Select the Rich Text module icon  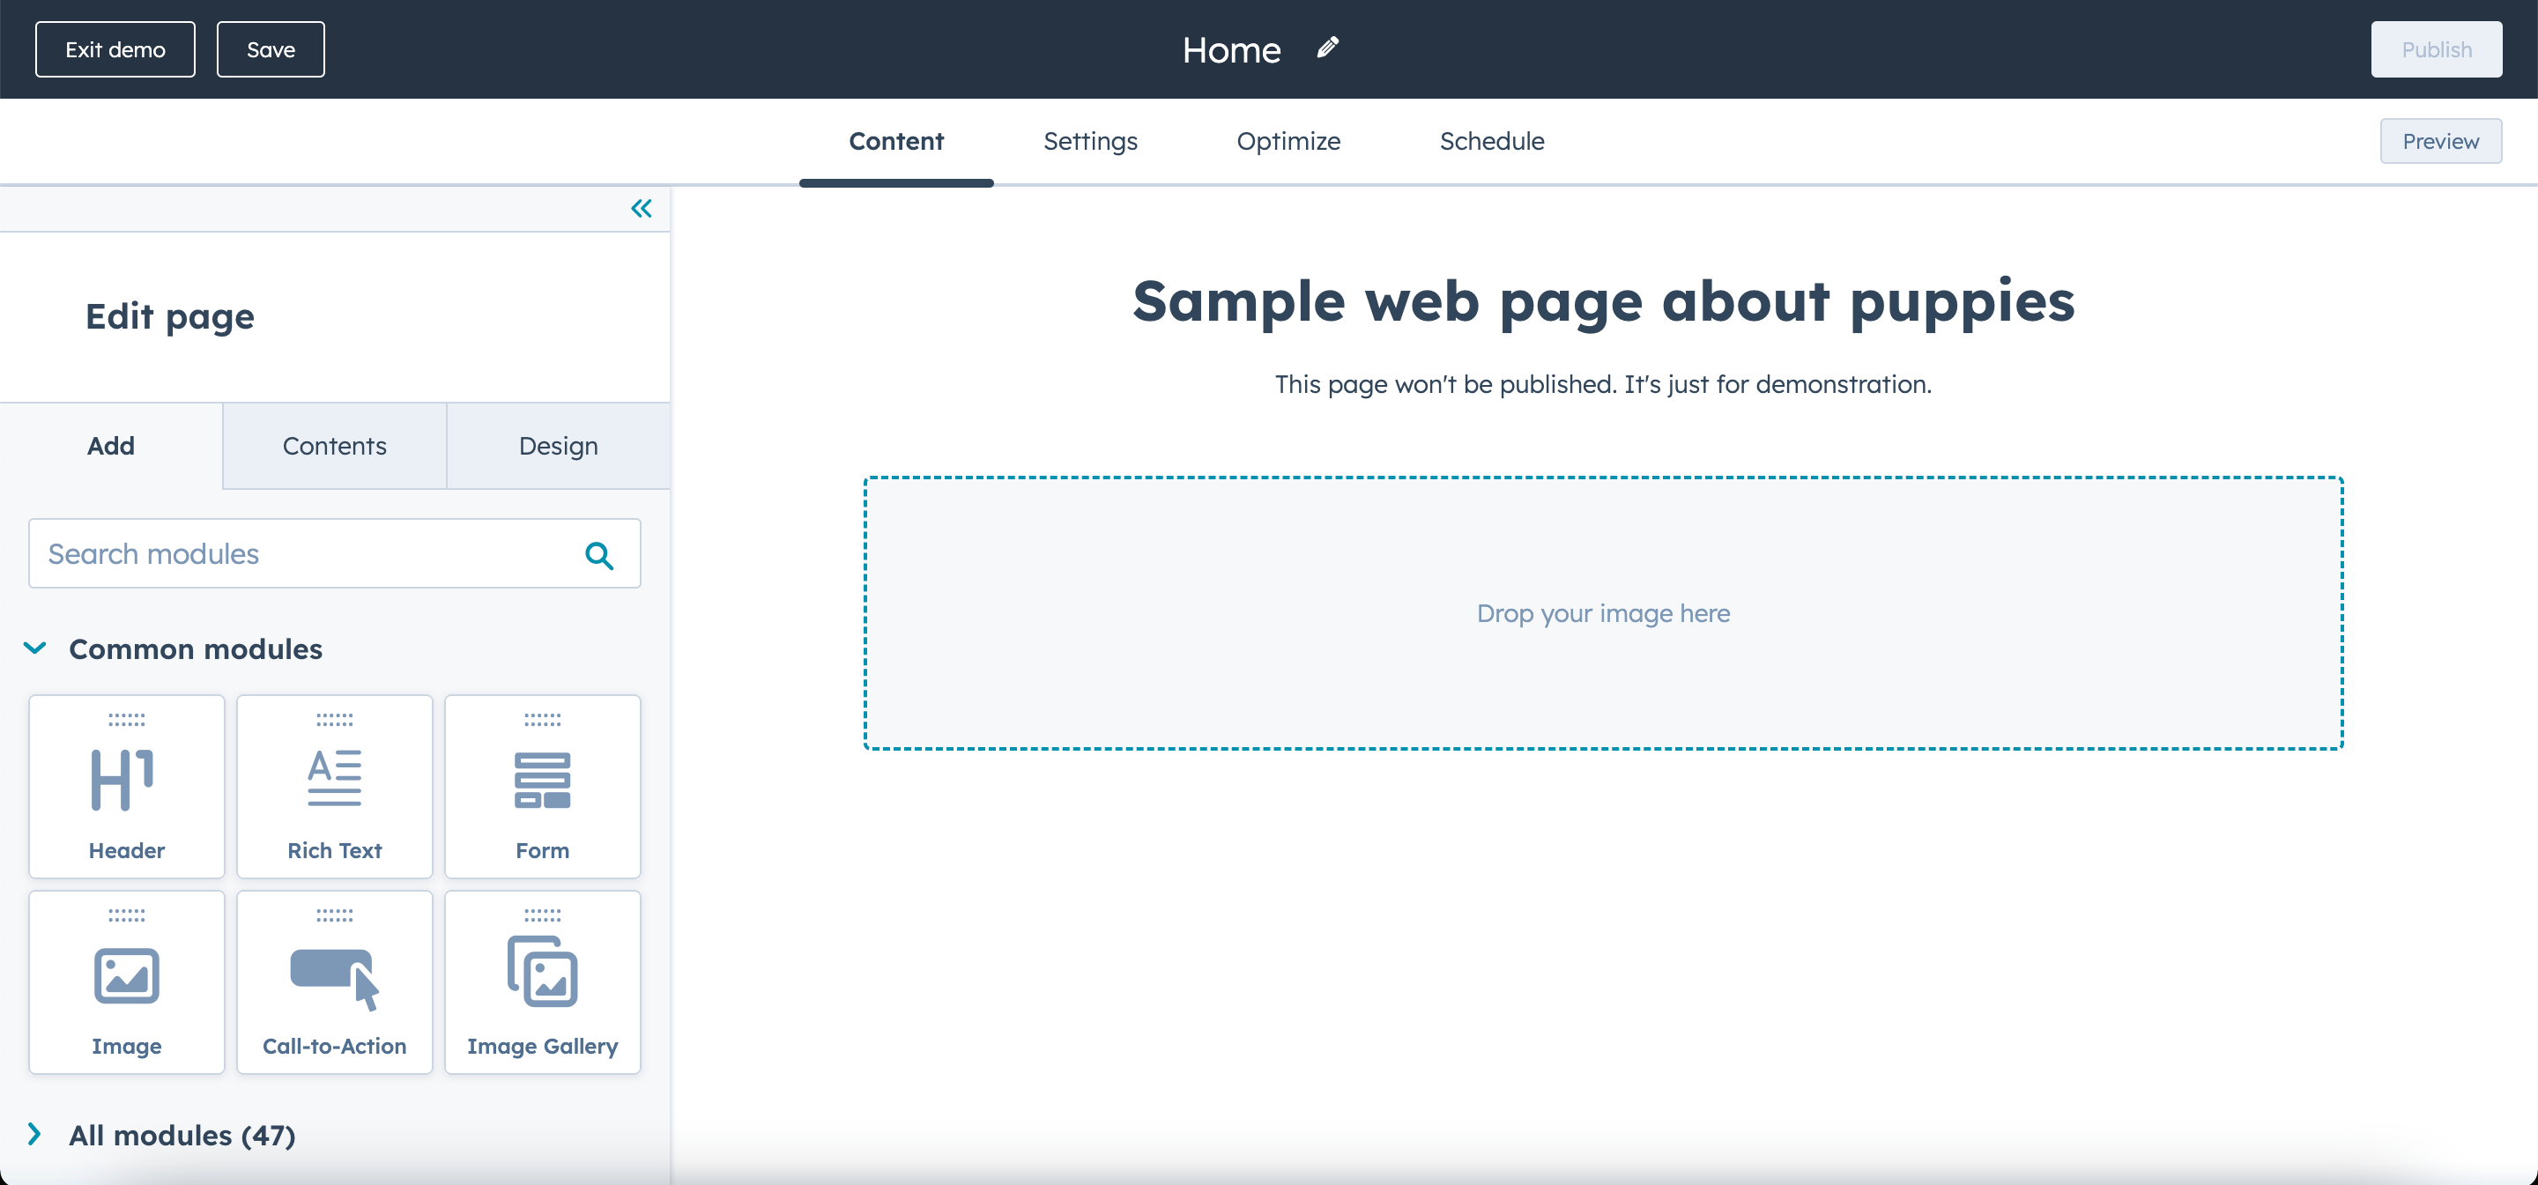click(x=334, y=778)
